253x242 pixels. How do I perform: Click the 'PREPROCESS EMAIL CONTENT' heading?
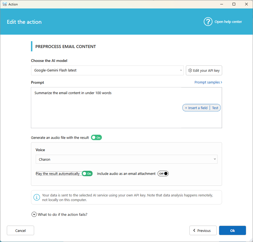pos(66,46)
